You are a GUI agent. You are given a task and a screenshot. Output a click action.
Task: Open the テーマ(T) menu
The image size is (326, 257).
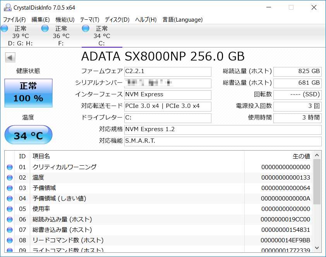pos(89,19)
